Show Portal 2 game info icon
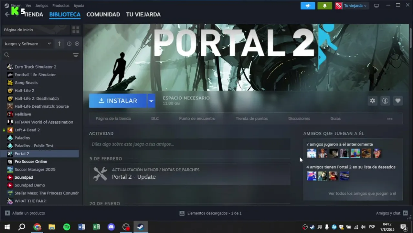The height and width of the screenshot is (233, 413). click(x=385, y=101)
